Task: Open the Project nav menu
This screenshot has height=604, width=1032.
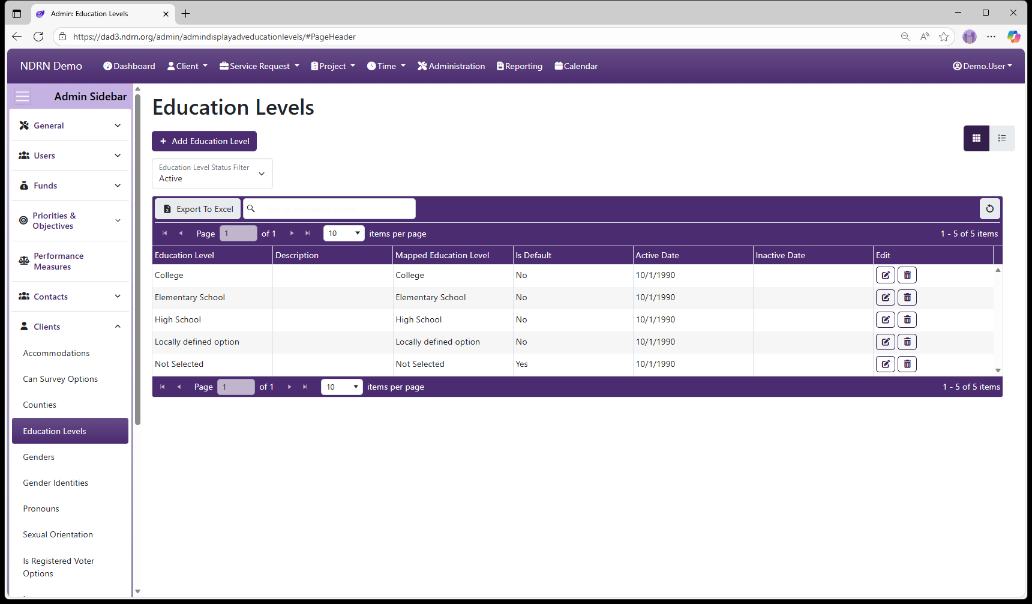Action: tap(333, 66)
